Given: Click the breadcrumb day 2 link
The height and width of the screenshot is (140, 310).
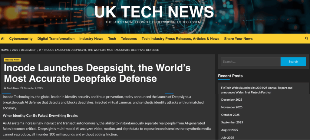Looking at the screenshot, I should (x=40, y=50).
